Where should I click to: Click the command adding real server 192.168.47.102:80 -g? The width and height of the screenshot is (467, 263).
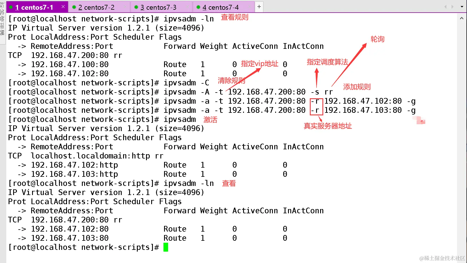tap(289, 101)
